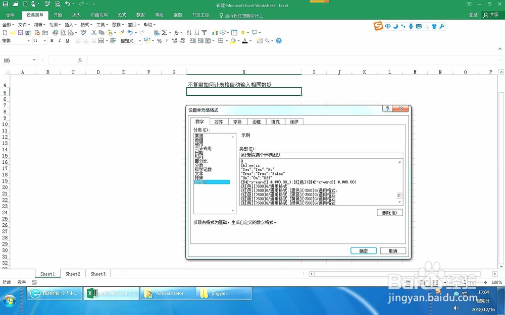Viewport: 505px width, 315px height.
Task: Open the Administrator window in taskbar
Action: (168, 293)
